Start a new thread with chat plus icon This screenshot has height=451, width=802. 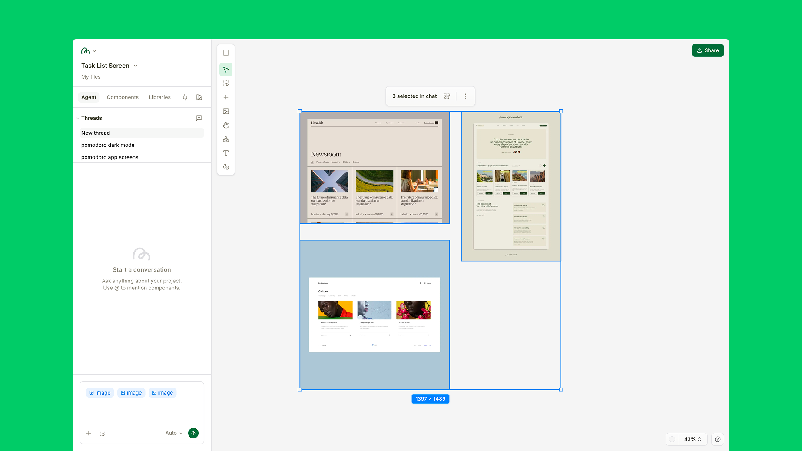click(199, 118)
